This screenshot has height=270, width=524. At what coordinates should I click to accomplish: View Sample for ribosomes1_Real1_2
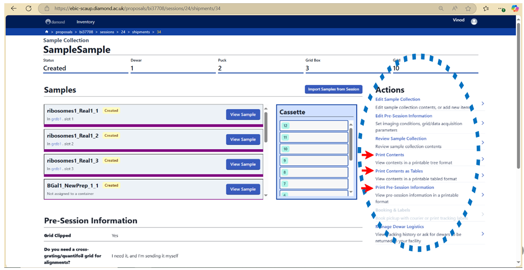243,140
